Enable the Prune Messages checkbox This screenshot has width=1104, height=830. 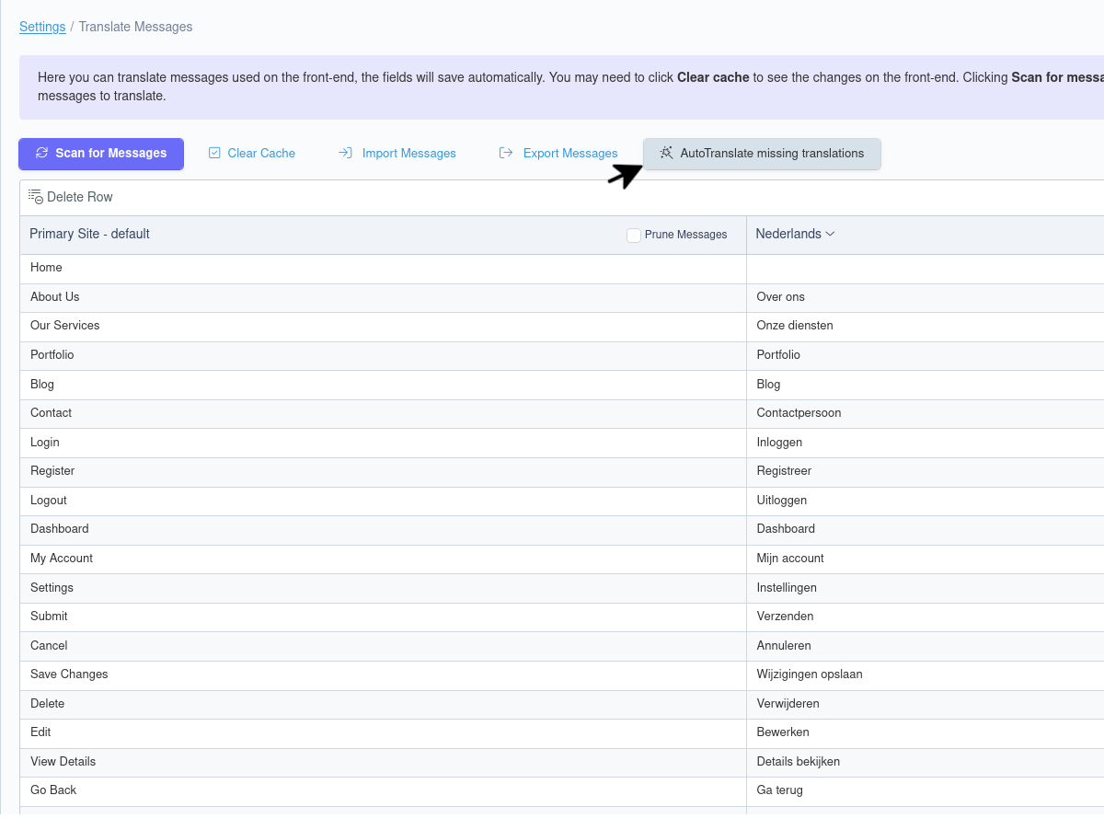pos(634,236)
